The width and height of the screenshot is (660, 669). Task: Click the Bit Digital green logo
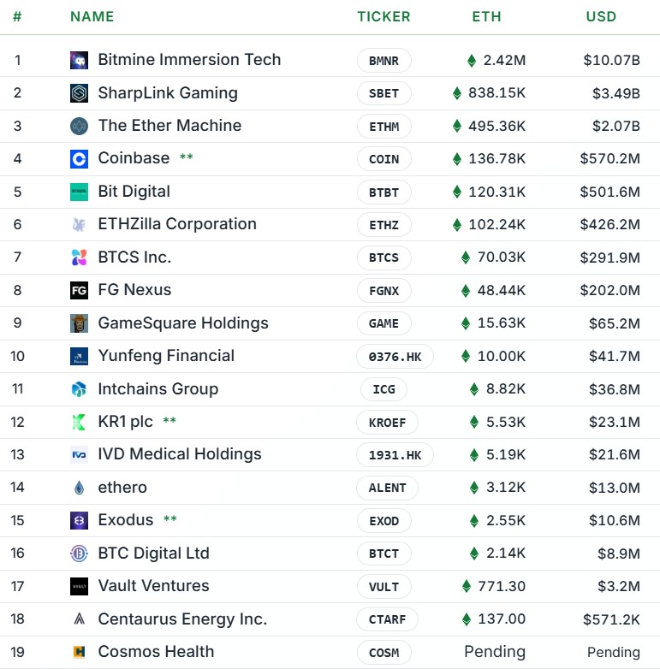[79, 192]
